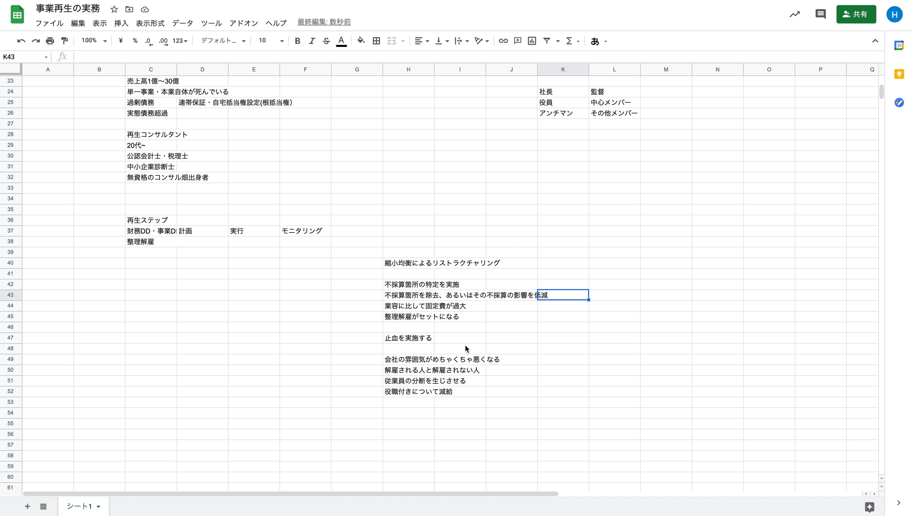Click the insert link icon
912x516 pixels.
(x=503, y=41)
